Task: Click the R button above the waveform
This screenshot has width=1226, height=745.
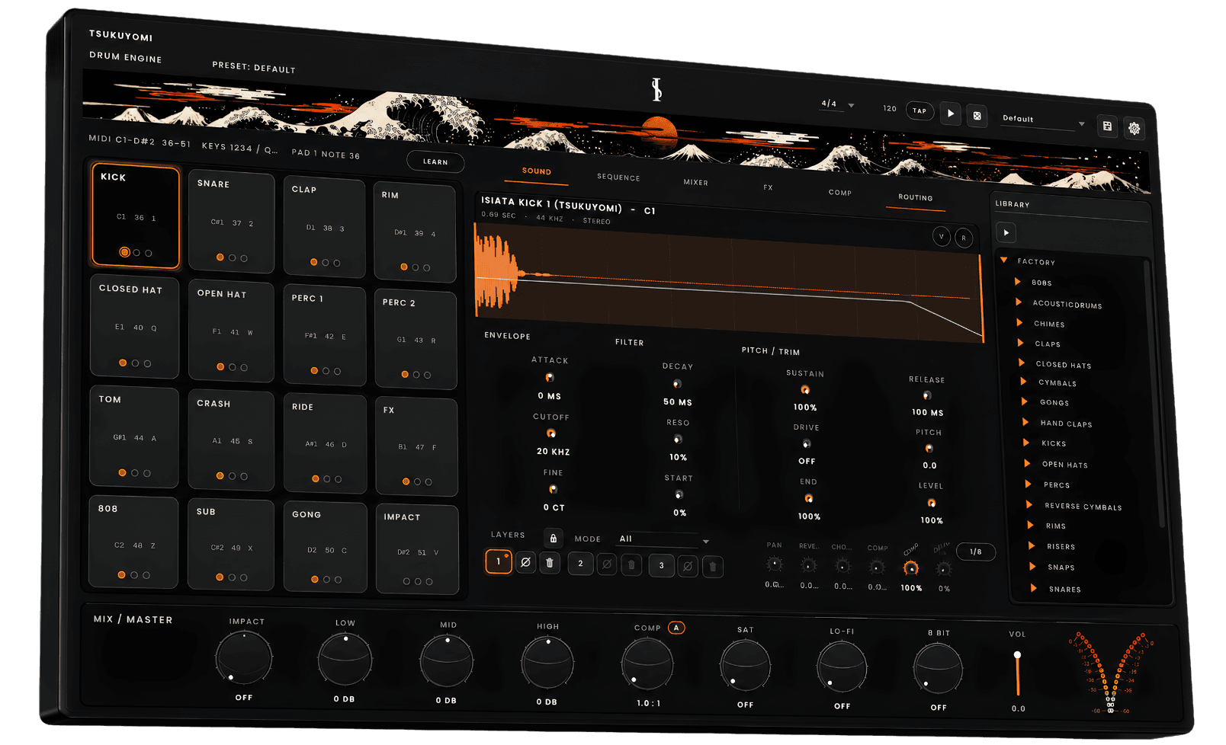Action: pos(964,238)
